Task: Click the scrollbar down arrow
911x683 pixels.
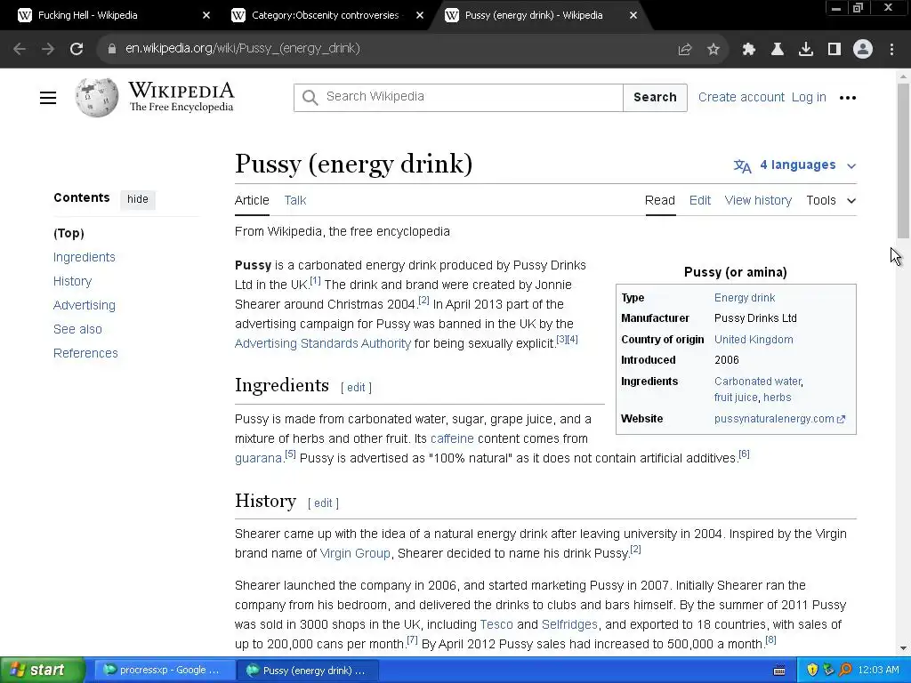Action: (903, 648)
